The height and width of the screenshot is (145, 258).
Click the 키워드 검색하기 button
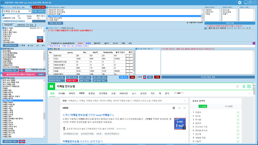pos(39,11)
